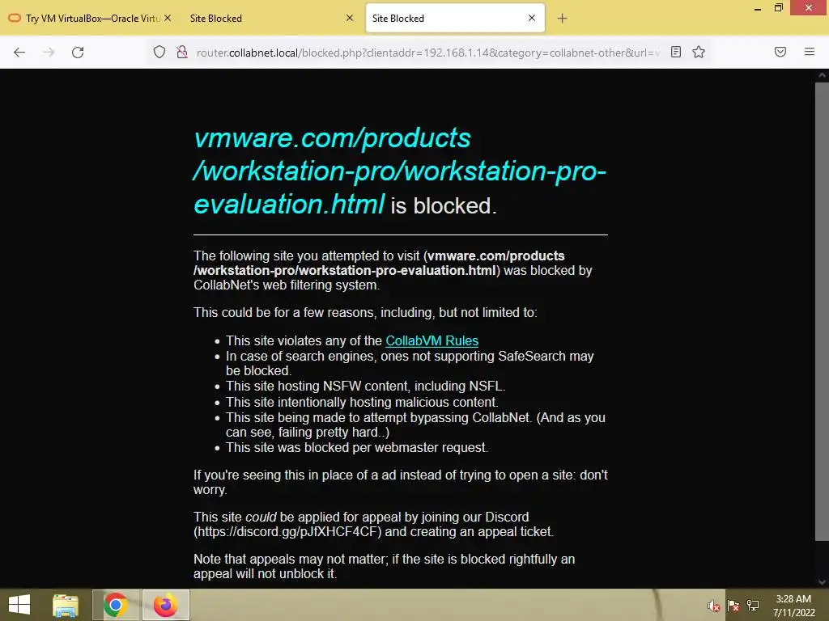
Task: Open a new tab with plus button
Action: pyautogui.click(x=562, y=19)
